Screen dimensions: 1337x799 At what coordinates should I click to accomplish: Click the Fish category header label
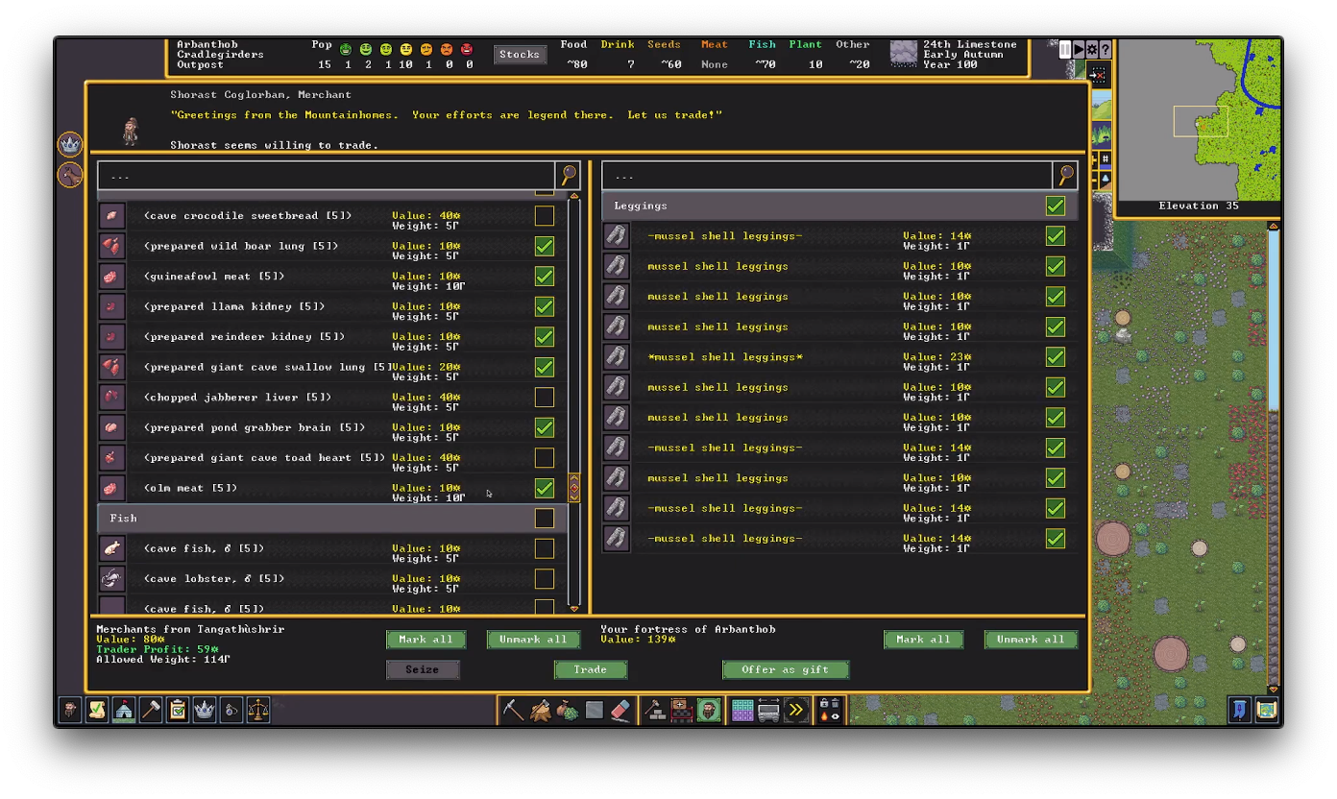click(123, 519)
